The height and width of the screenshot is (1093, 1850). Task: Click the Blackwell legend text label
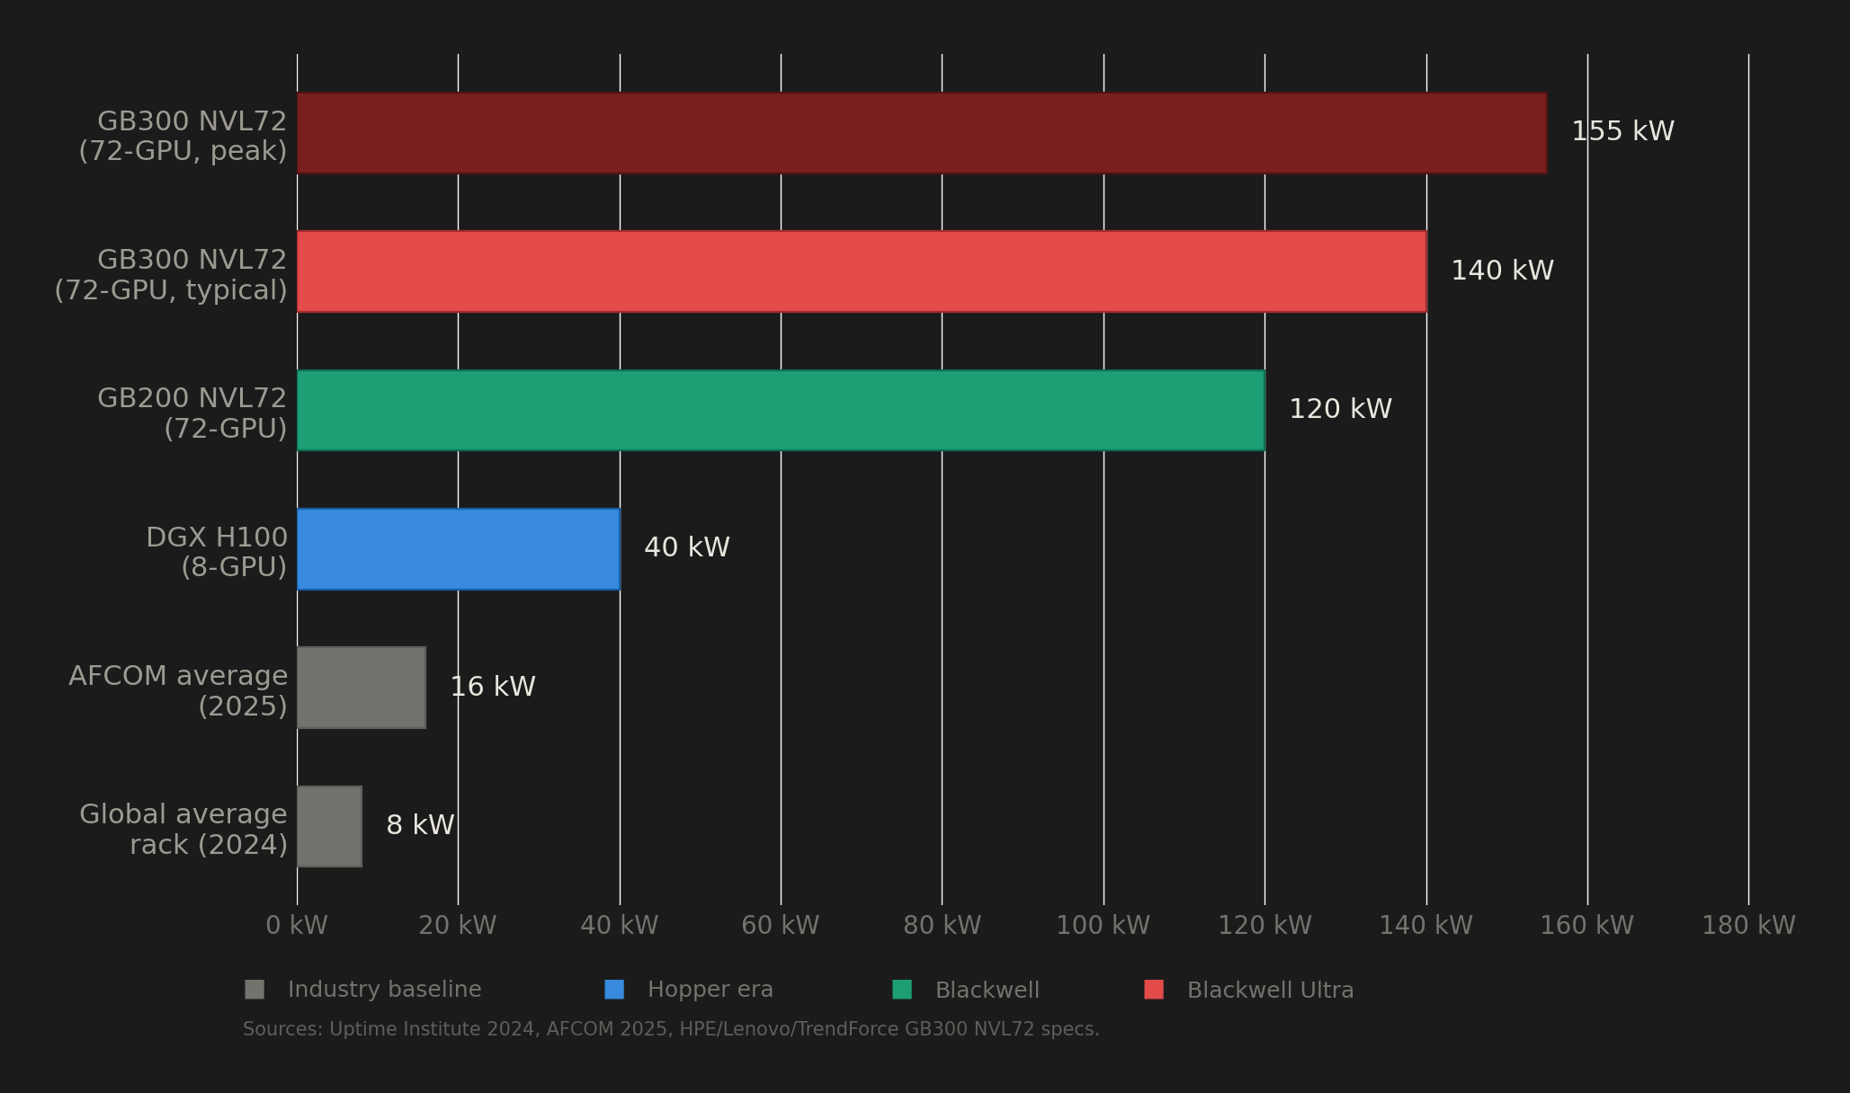(988, 989)
